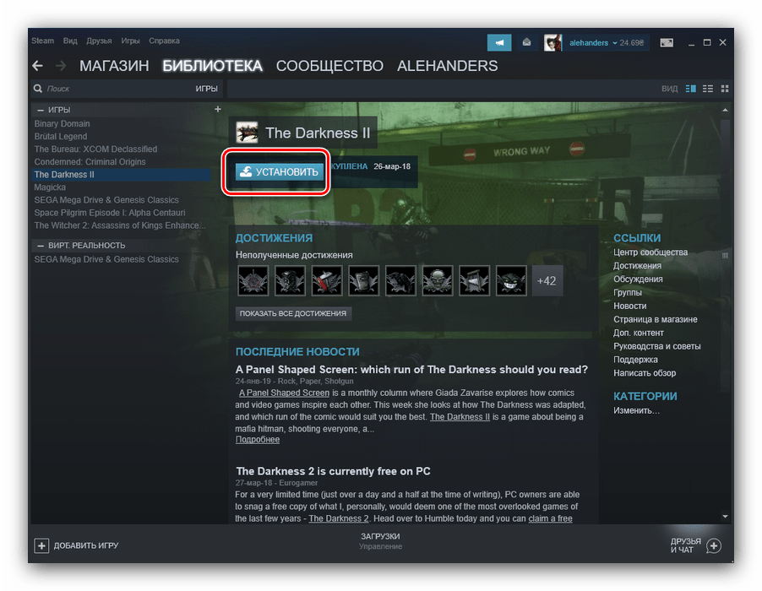Open news headline The Darkness 2 is currently free
The height and width of the screenshot is (591, 762).
click(x=333, y=471)
